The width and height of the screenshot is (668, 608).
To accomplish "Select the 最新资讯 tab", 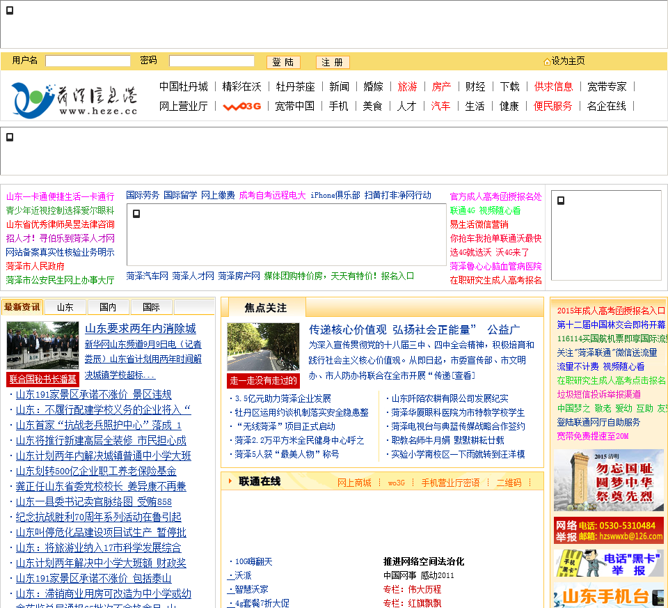I will pyautogui.click(x=22, y=307).
